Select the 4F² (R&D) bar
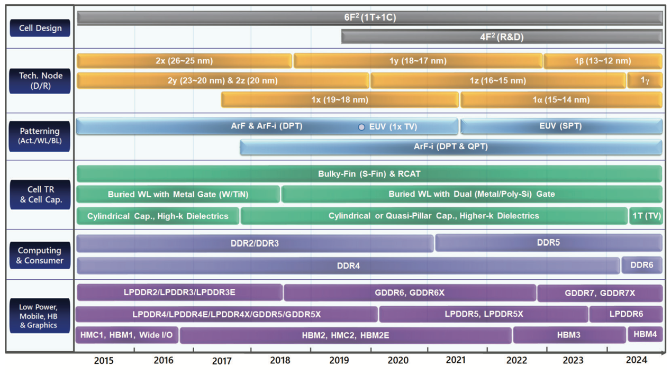The height and width of the screenshot is (375, 671). (x=502, y=37)
